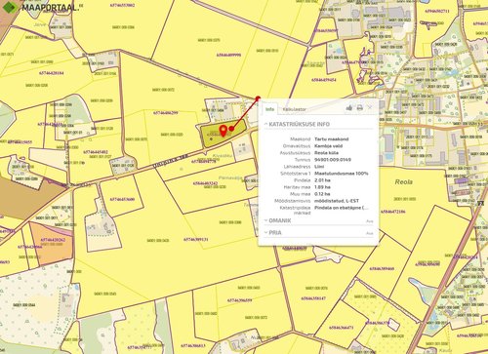Click the Maaportaal logo

click(x=41, y=7)
